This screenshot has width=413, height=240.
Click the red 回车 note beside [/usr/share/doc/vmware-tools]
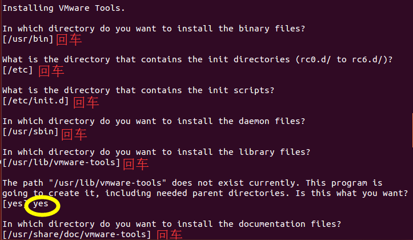pos(169,235)
